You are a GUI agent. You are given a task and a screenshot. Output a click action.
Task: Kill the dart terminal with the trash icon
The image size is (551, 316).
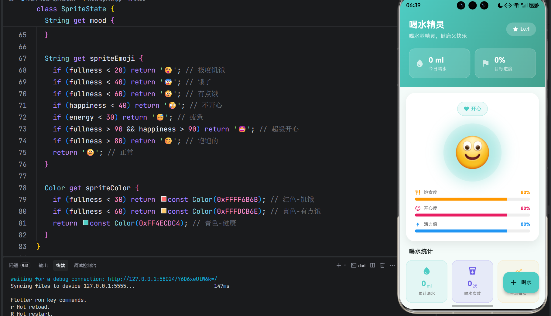pyautogui.click(x=382, y=265)
